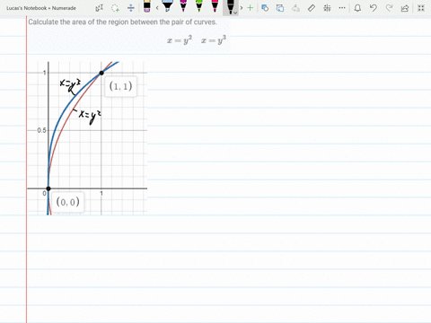
Task: Toggle the Ruler tool
Action: (312, 8)
